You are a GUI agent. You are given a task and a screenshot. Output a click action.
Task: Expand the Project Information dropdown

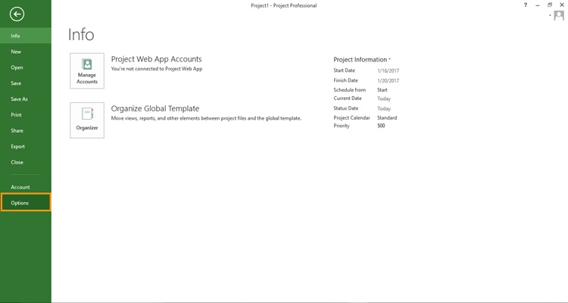(x=362, y=59)
